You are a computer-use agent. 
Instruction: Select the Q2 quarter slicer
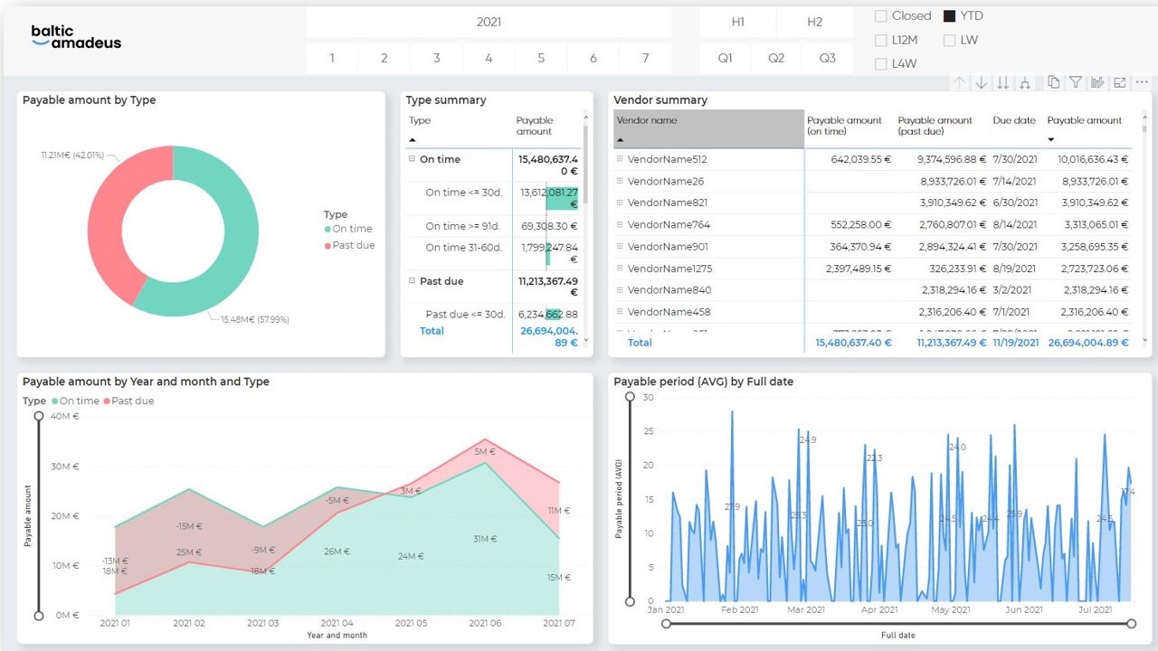coord(776,58)
